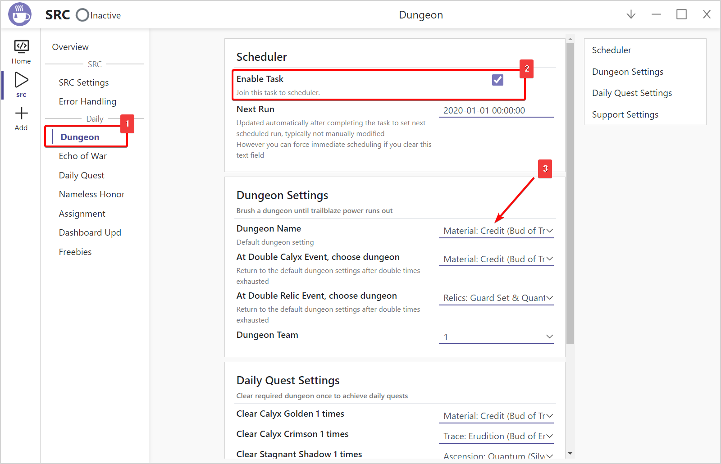The width and height of the screenshot is (721, 464).
Task: Click 'Default dungeon setting' description
Action: (x=275, y=242)
